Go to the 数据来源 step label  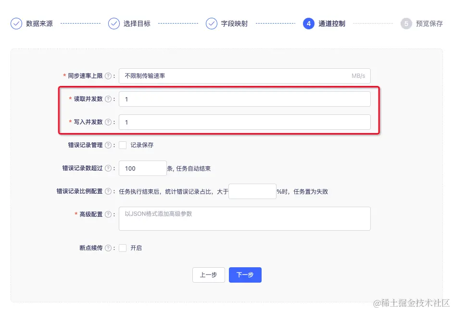point(39,24)
